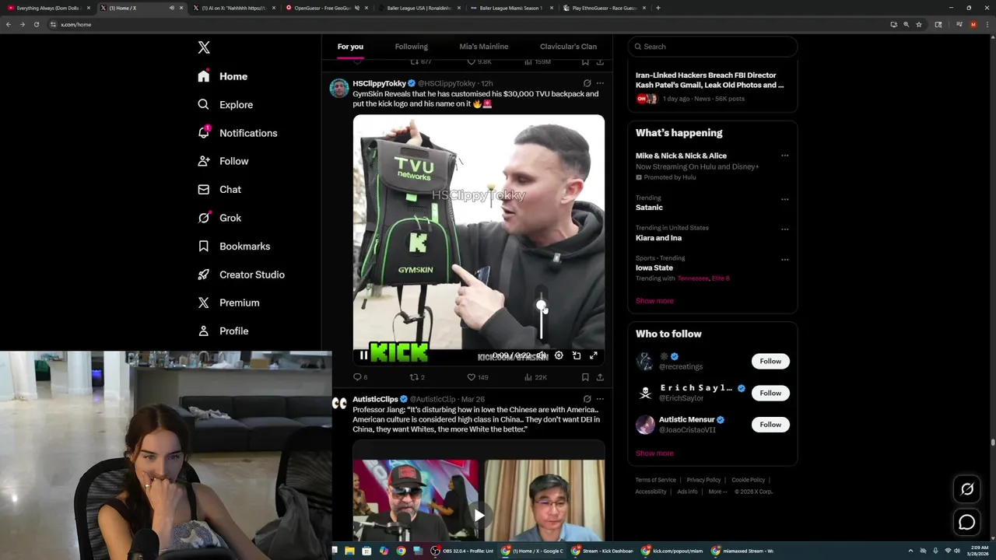Open AutisticClips profile avatar
The height and width of the screenshot is (560, 996).
pos(339,403)
